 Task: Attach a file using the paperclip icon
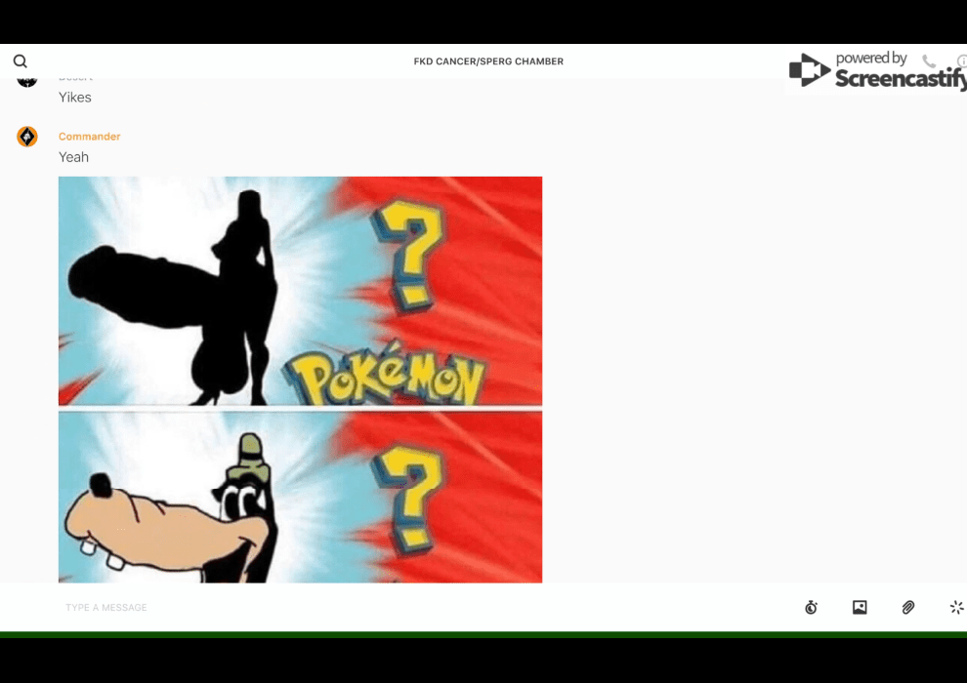click(x=908, y=607)
